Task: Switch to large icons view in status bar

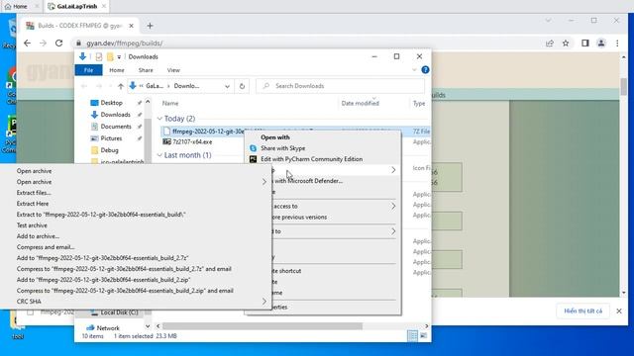Action: pyautogui.click(x=423, y=336)
